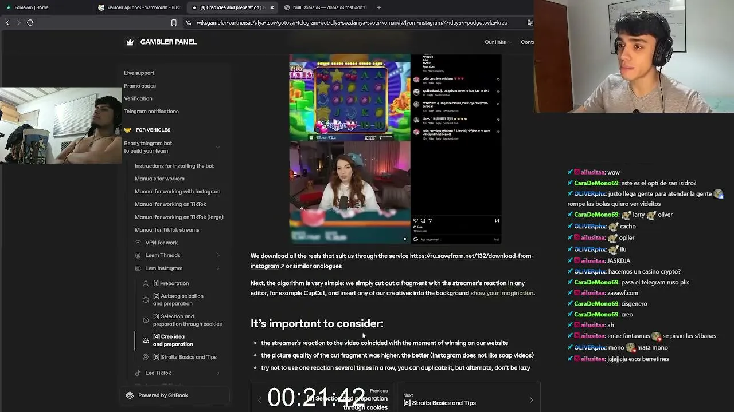This screenshot has width=734, height=412.
Task: Open Manual for TikTok streams
Action: tap(167, 229)
